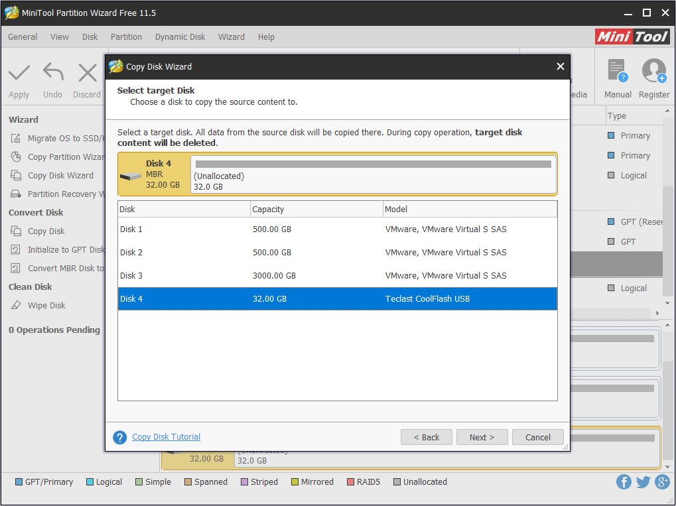Close the Copy Disk Wizard dialog

pyautogui.click(x=560, y=66)
